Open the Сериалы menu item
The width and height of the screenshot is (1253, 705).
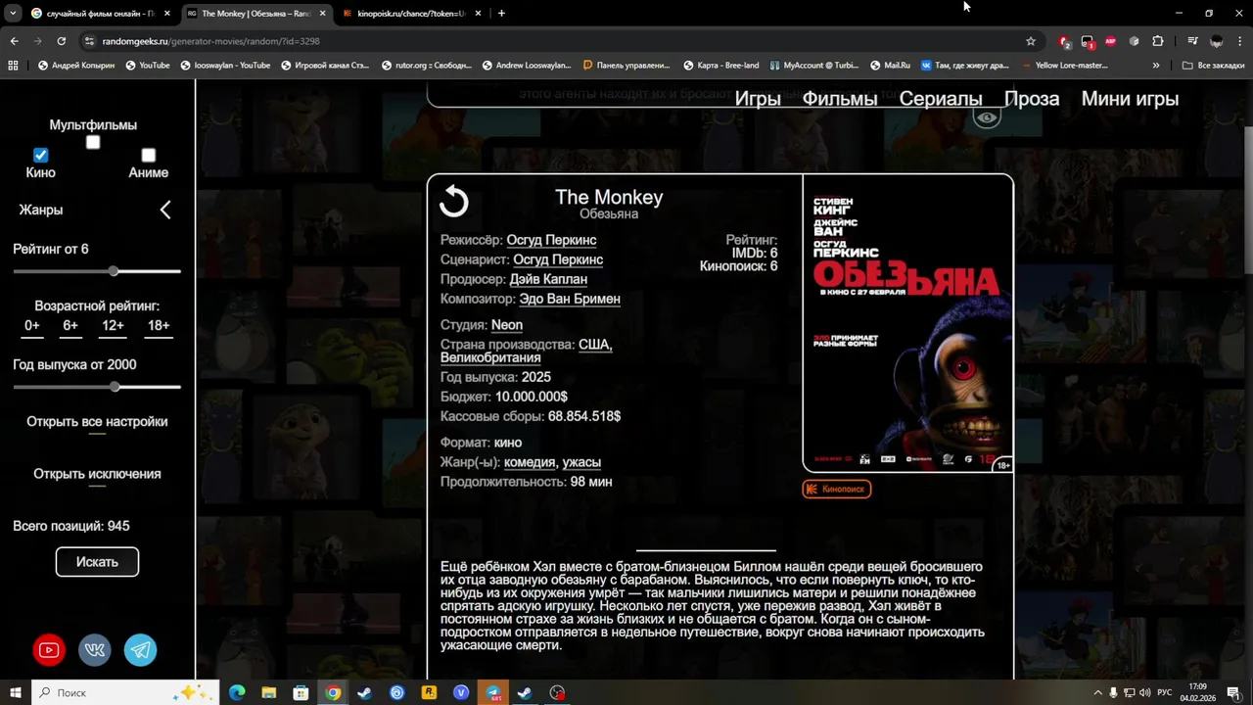pos(941,99)
